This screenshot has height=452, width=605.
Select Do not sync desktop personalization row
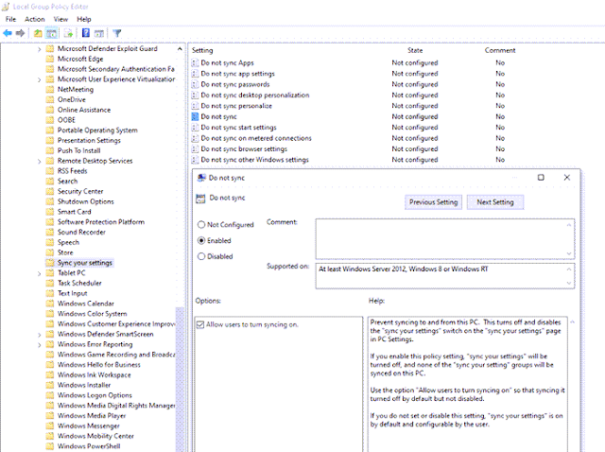(x=255, y=95)
